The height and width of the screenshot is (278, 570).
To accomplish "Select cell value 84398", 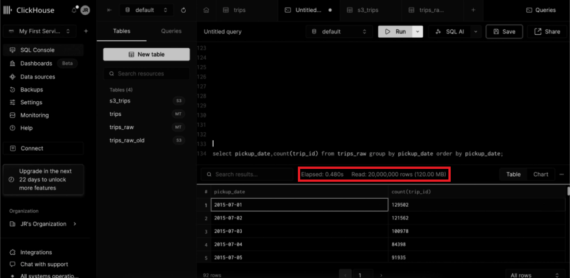I will point(477,244).
